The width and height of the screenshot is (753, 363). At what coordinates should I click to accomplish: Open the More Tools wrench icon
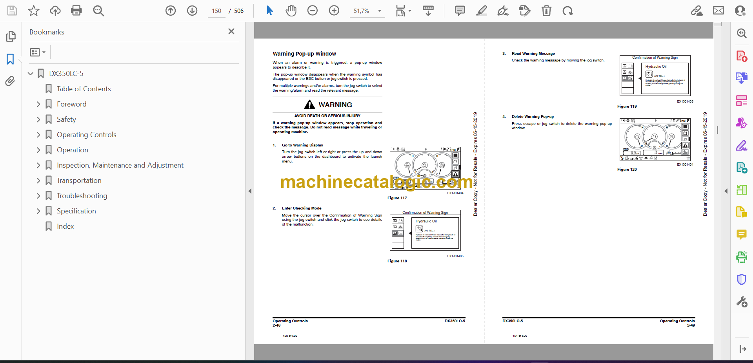pos(741,302)
